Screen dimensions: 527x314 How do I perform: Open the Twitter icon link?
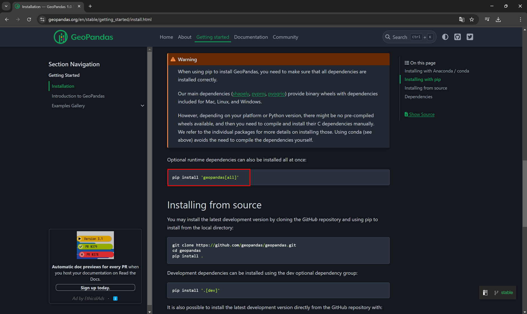tap(470, 37)
